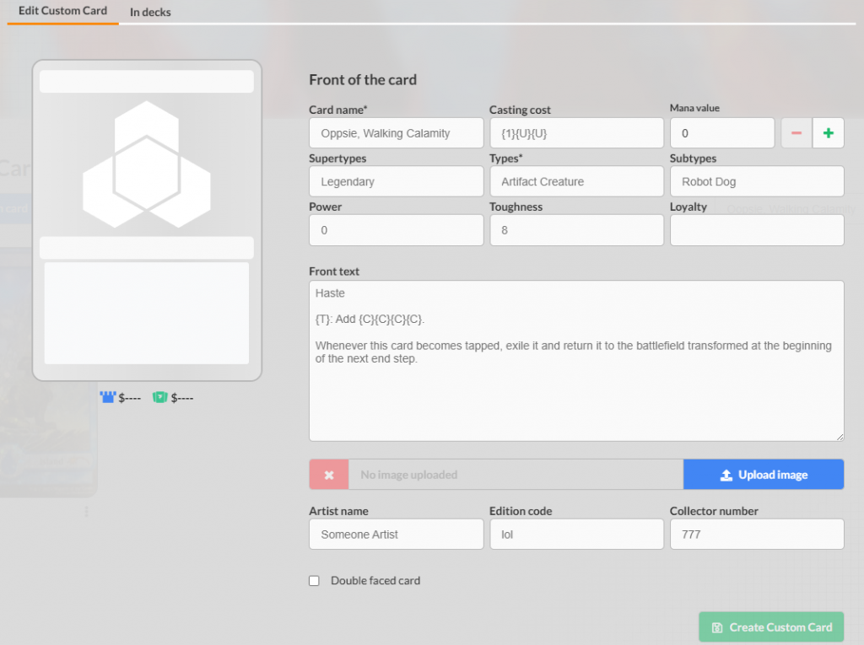Click the red X to clear uploaded image
864x645 pixels.
tap(328, 474)
